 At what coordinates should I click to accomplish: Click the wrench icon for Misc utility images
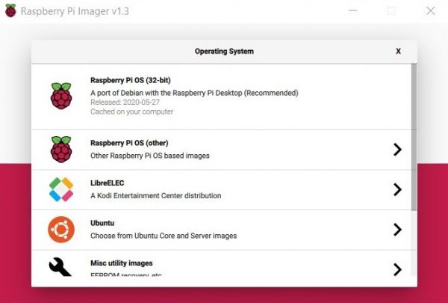(x=61, y=267)
